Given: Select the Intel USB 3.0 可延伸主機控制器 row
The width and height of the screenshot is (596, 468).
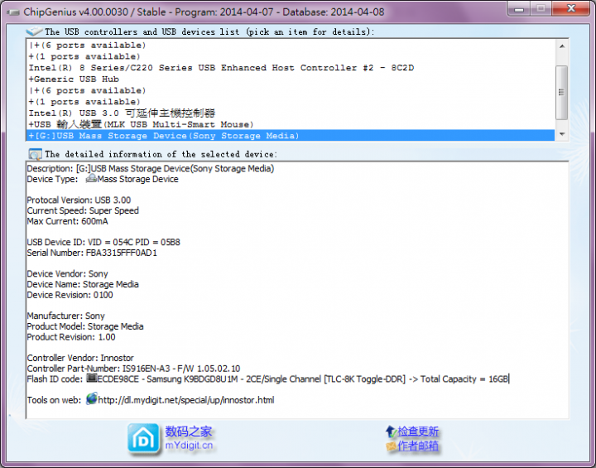Looking at the screenshot, I should point(291,113).
